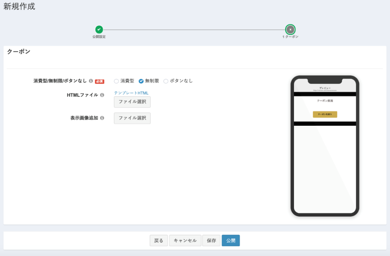Click the gray クーポン step circle icon
Screen dimensions: 390x256
290,30
